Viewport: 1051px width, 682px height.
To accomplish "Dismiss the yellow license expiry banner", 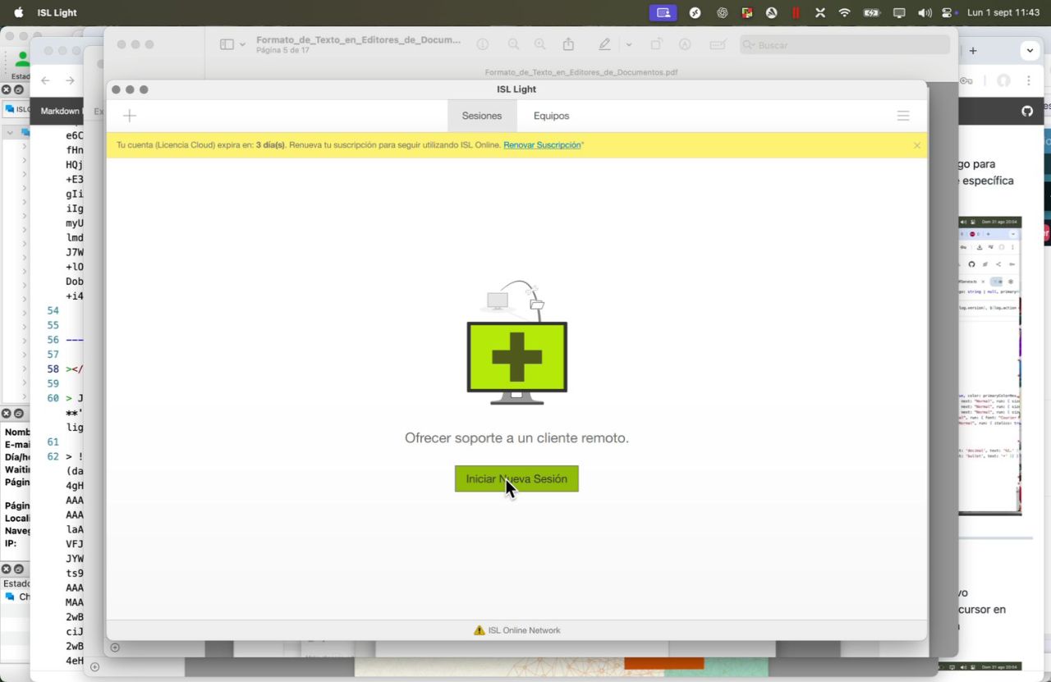I will [916, 145].
